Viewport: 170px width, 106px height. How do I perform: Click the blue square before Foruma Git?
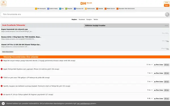(75, 9)
